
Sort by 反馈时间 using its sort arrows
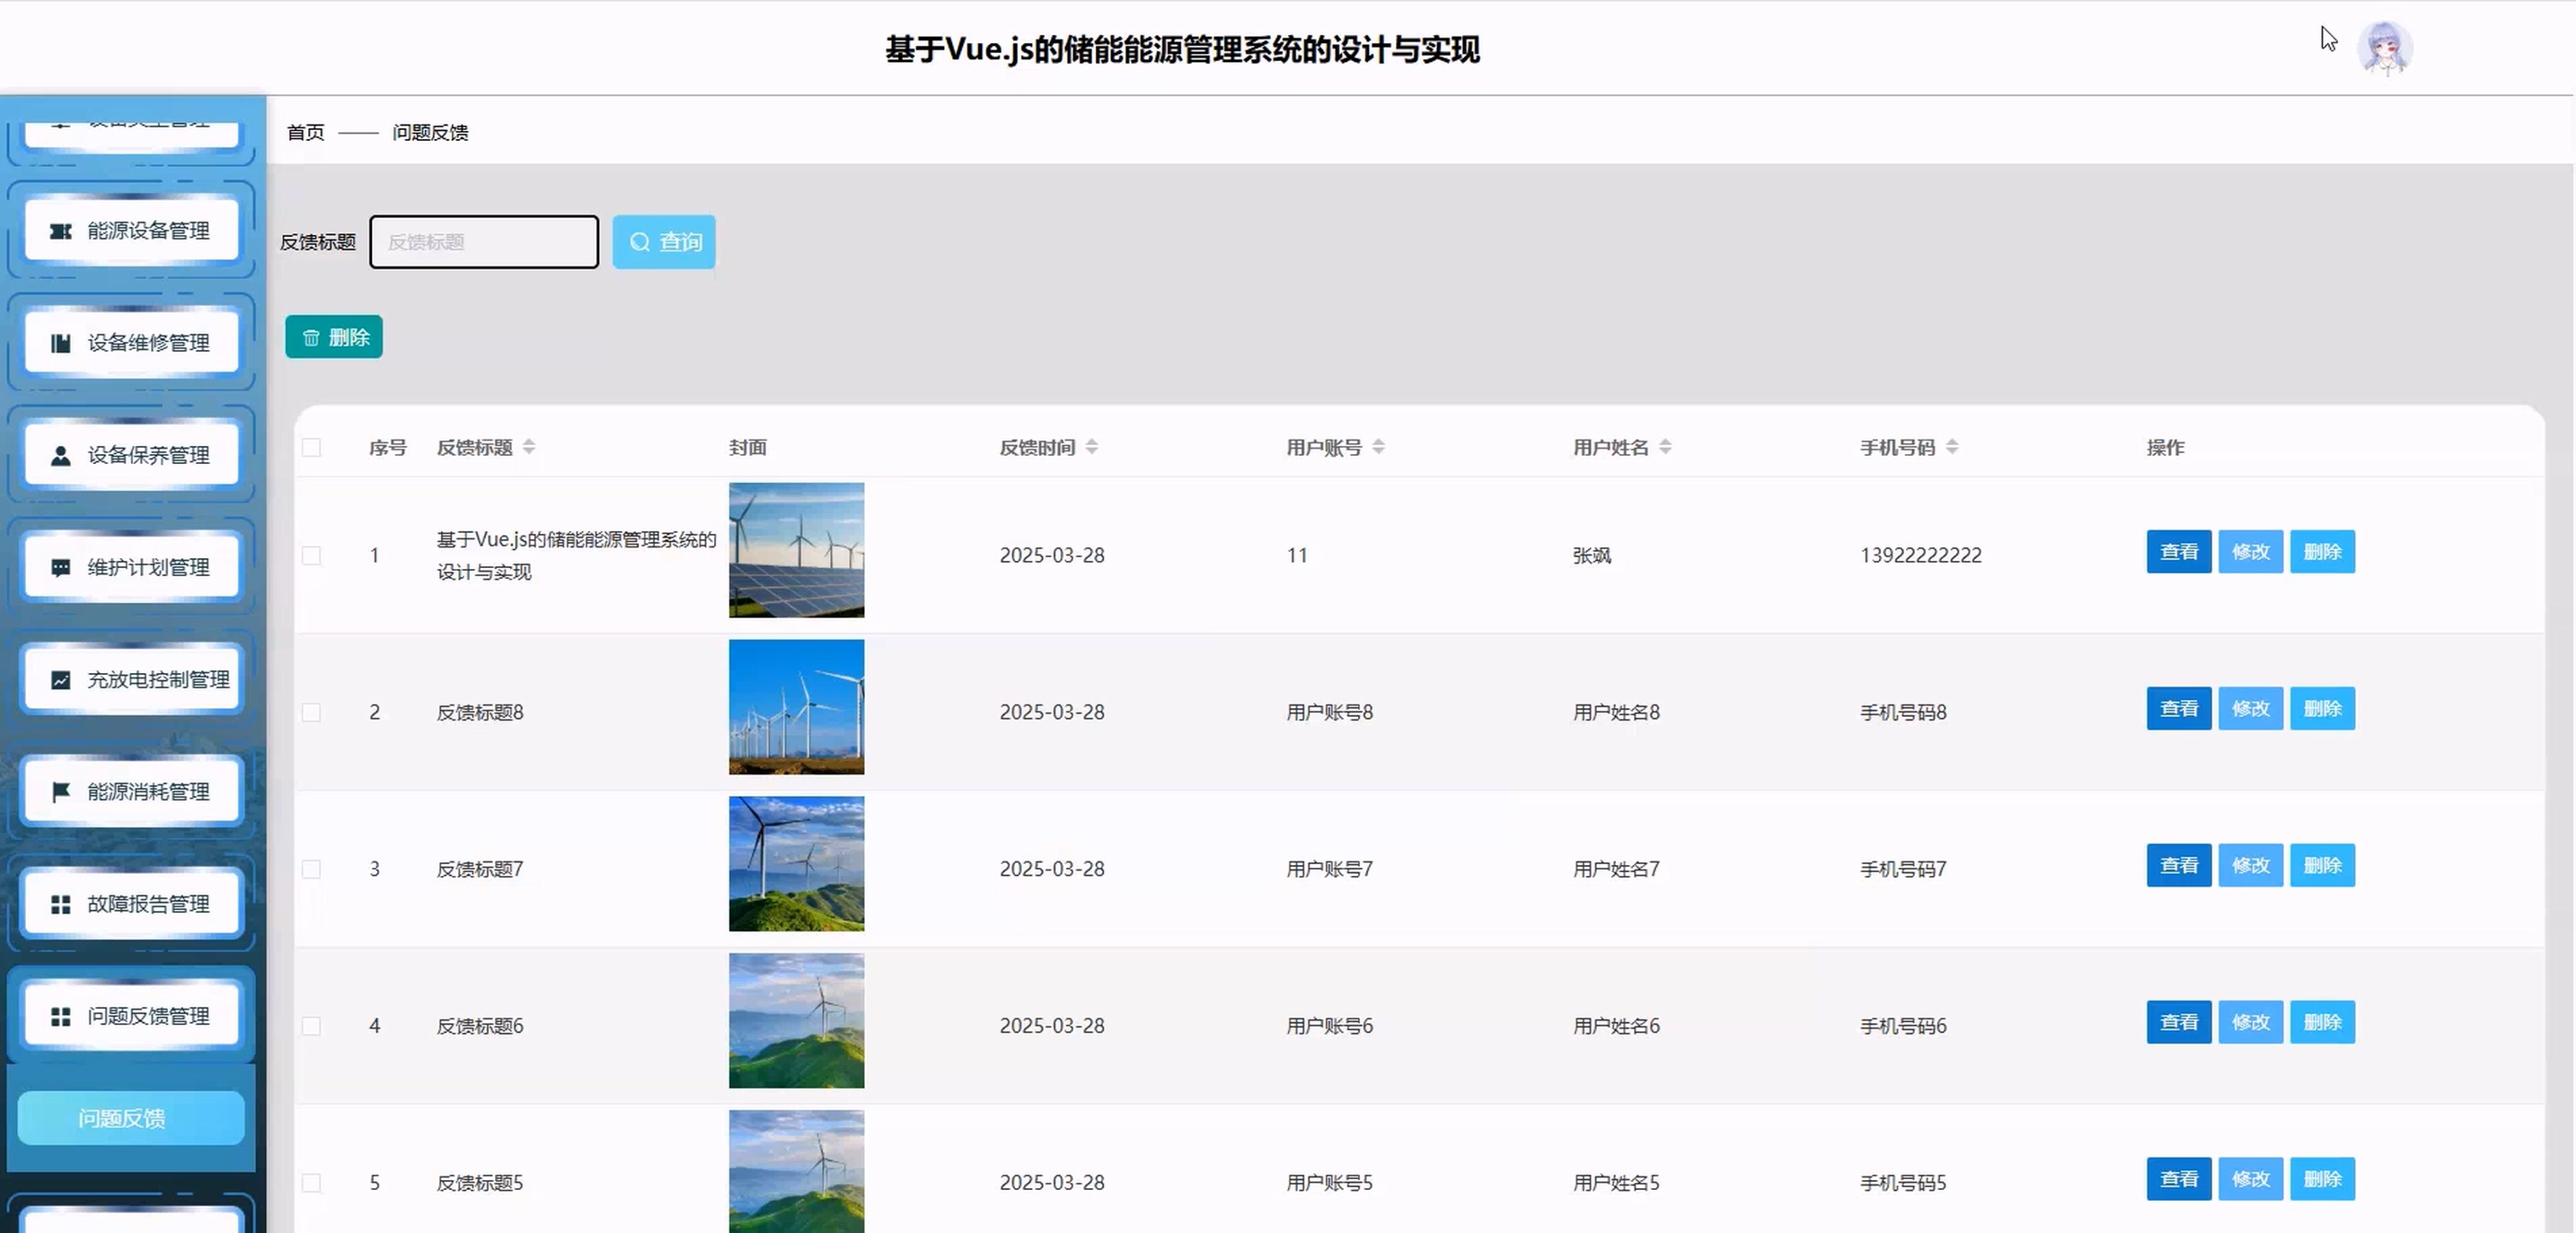pyautogui.click(x=1092, y=447)
